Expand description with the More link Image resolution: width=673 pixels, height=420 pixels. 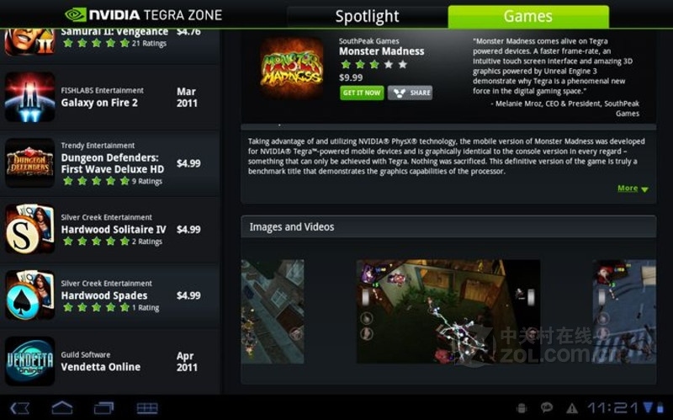(x=633, y=188)
